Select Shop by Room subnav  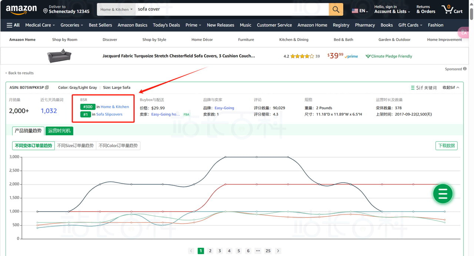(x=65, y=40)
